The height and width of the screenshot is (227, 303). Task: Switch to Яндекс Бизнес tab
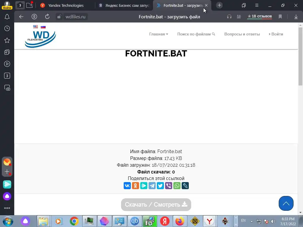click(124, 5)
